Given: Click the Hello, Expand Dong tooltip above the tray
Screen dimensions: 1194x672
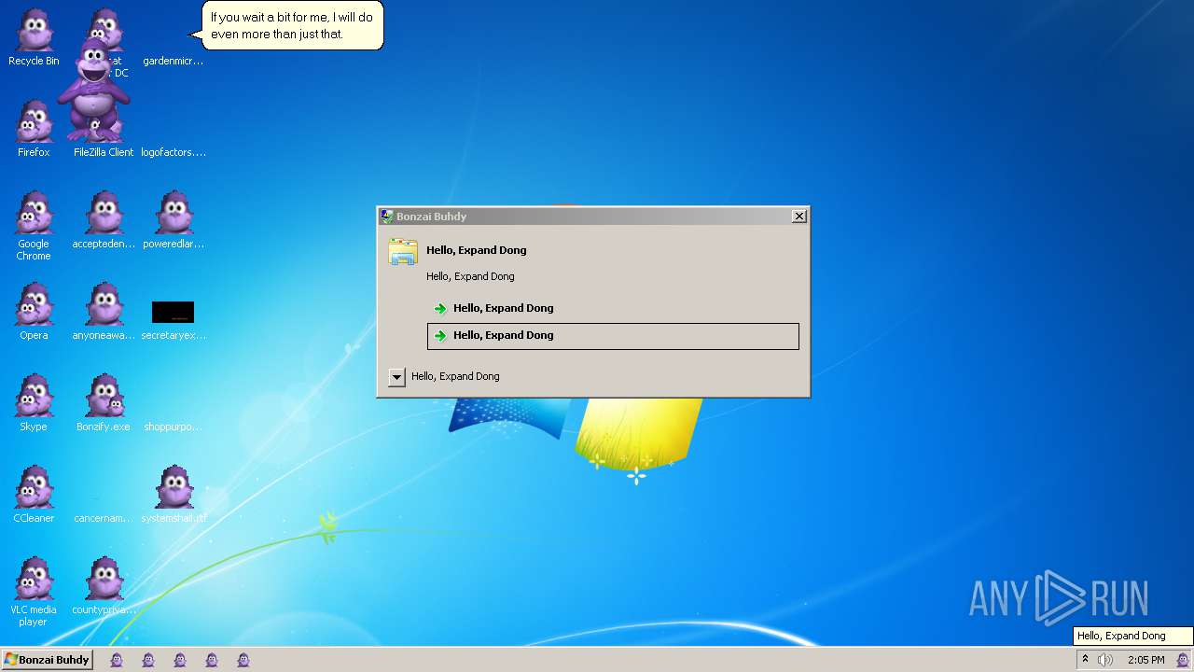Looking at the screenshot, I should [x=1132, y=636].
